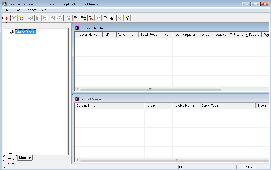This screenshot has width=271, height=170.
Task: Open the View menu
Action: (x=16, y=10)
